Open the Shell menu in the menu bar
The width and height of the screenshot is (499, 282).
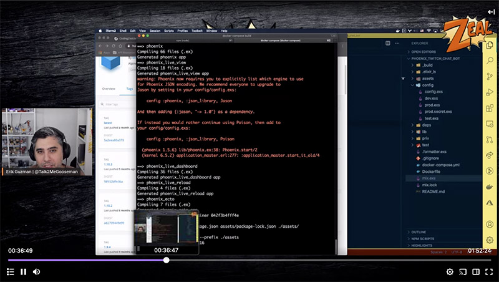[123, 31]
